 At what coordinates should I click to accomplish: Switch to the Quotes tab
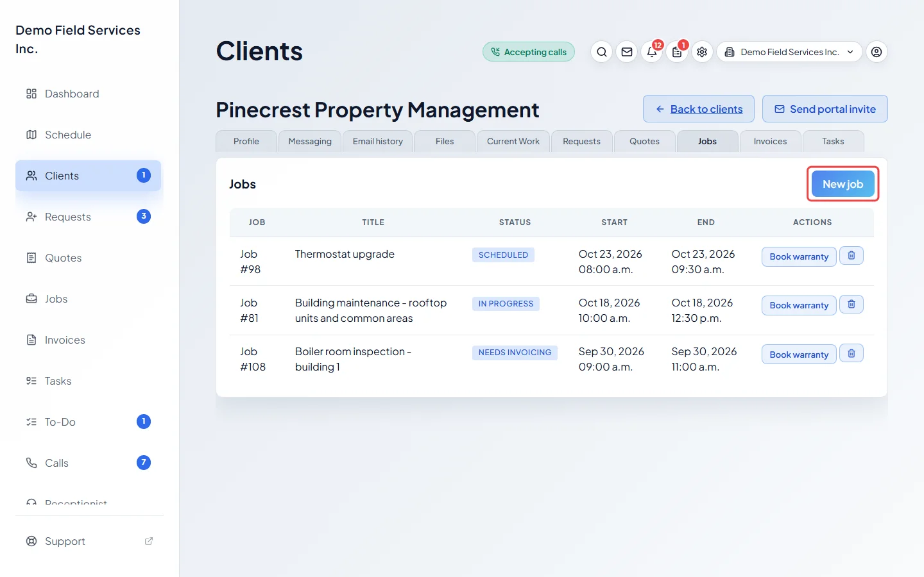click(645, 141)
